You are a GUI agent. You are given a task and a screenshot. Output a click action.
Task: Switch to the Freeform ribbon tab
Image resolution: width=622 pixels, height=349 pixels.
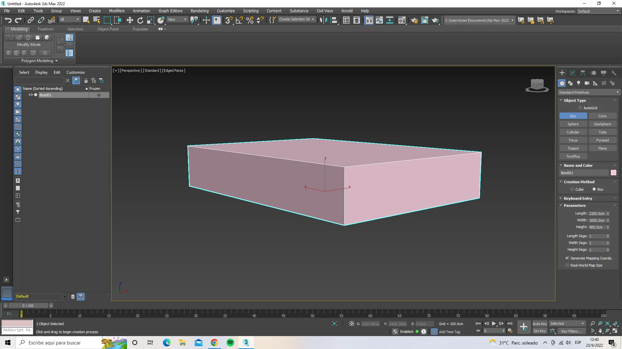click(45, 29)
